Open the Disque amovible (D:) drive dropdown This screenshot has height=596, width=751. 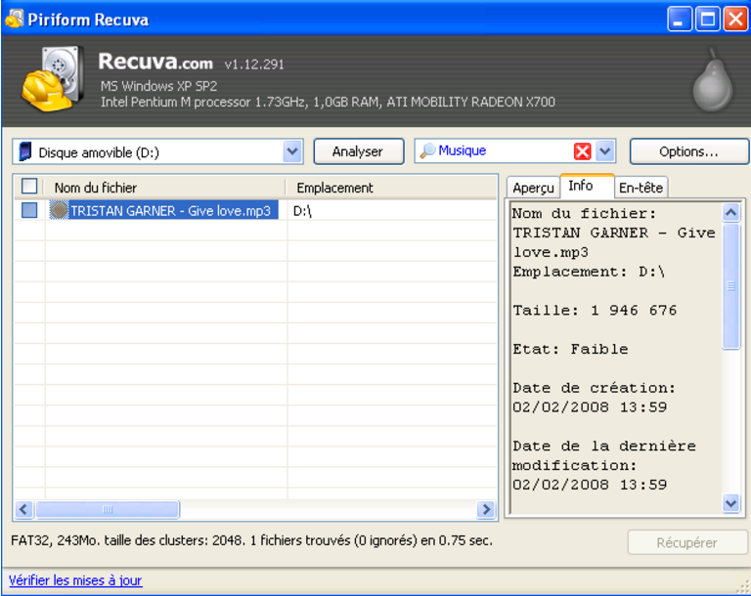(292, 151)
